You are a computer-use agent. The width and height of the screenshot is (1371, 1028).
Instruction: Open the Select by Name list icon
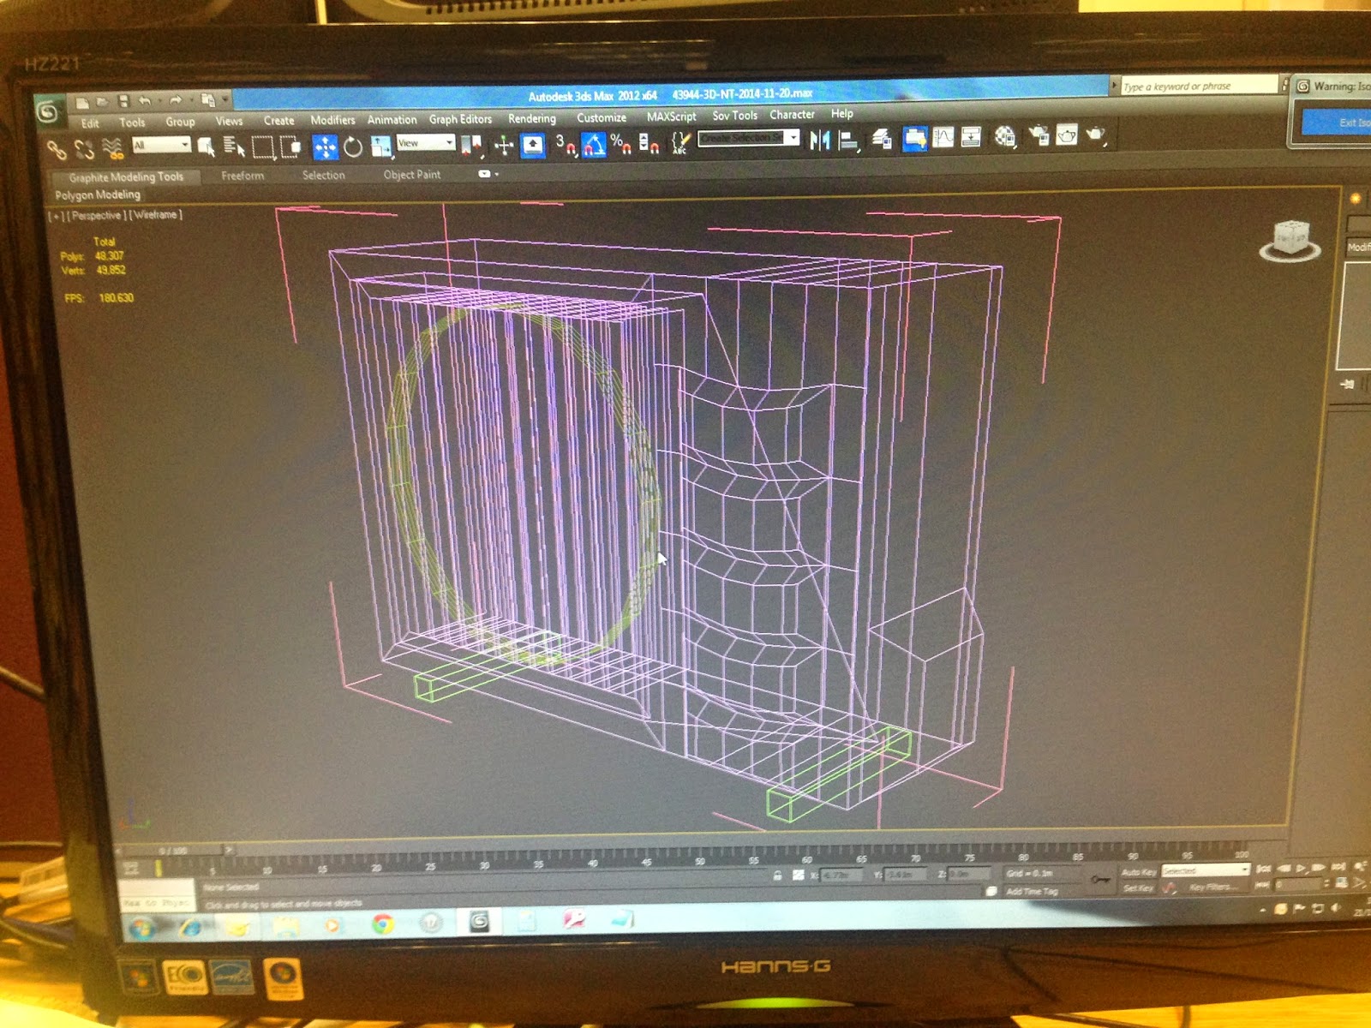[x=234, y=147]
